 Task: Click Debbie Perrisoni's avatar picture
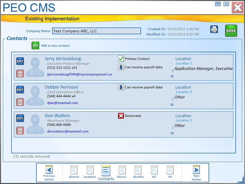[x=35, y=95]
